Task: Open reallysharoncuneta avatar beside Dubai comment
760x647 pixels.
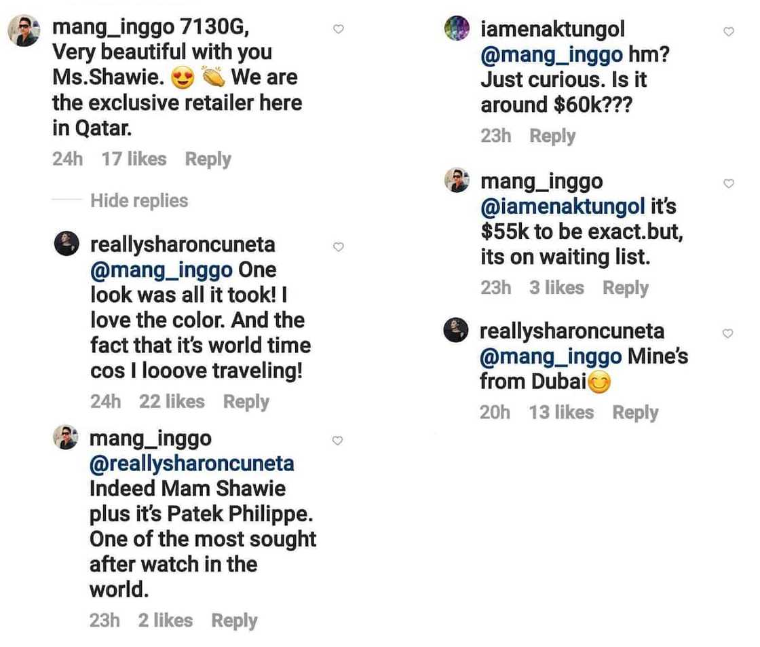Action: coord(456,331)
